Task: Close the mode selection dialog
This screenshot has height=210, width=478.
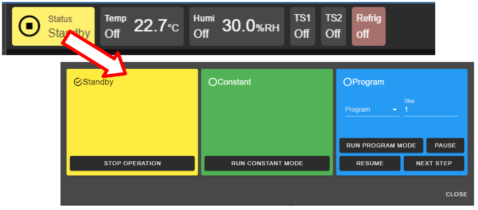Action: click(456, 194)
